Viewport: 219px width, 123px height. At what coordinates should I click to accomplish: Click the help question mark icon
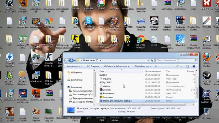click(x=194, y=66)
